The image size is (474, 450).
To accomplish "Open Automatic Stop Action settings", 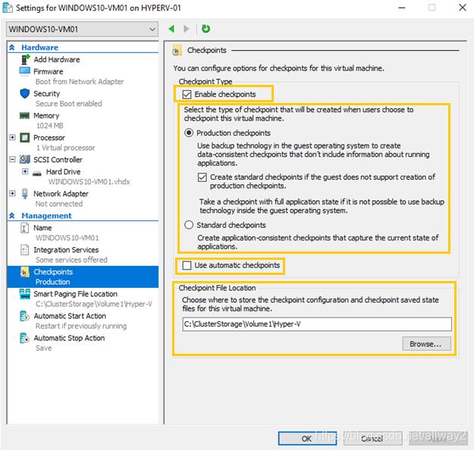I will [69, 338].
